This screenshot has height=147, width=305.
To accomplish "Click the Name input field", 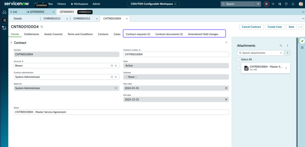I will pos(121,112).
